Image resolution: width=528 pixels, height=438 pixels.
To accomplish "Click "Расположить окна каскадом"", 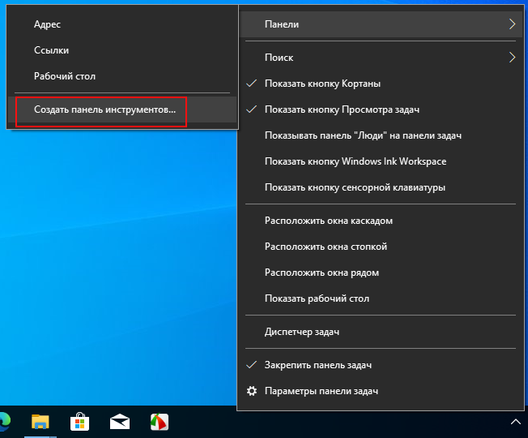I will pos(328,221).
